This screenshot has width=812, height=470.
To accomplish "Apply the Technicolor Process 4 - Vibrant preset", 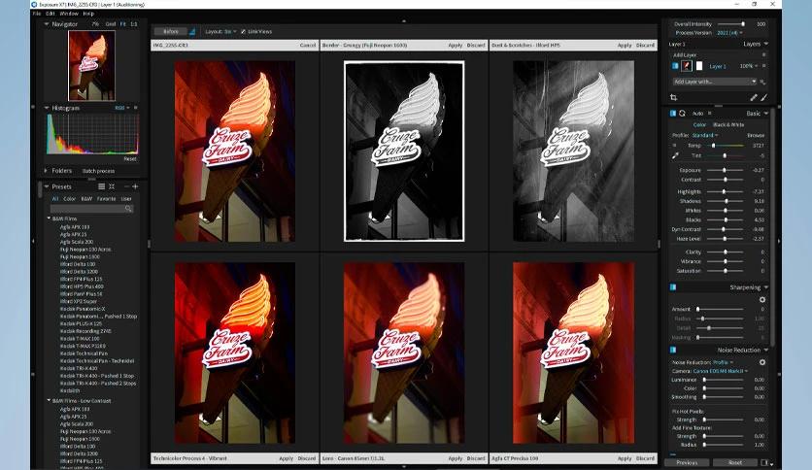I will (286, 458).
